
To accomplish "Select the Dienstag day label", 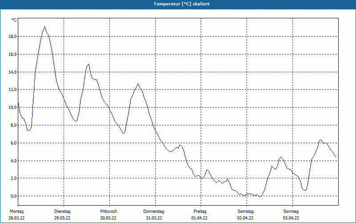I will click(62, 211).
